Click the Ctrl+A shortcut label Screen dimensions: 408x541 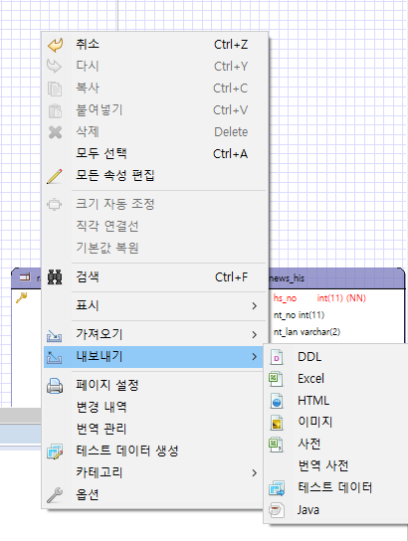pos(231,154)
